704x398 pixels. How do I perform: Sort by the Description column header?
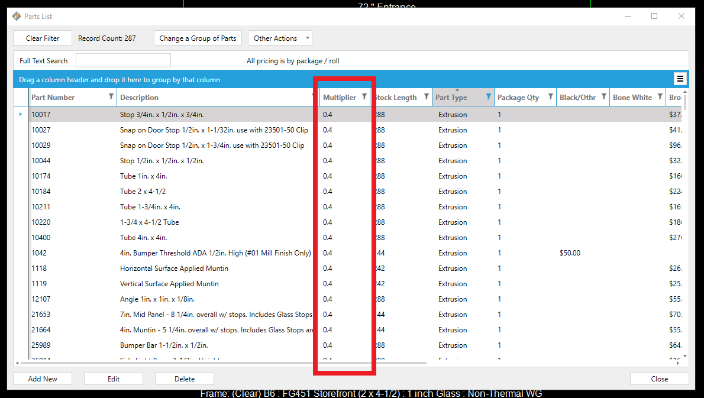click(139, 98)
